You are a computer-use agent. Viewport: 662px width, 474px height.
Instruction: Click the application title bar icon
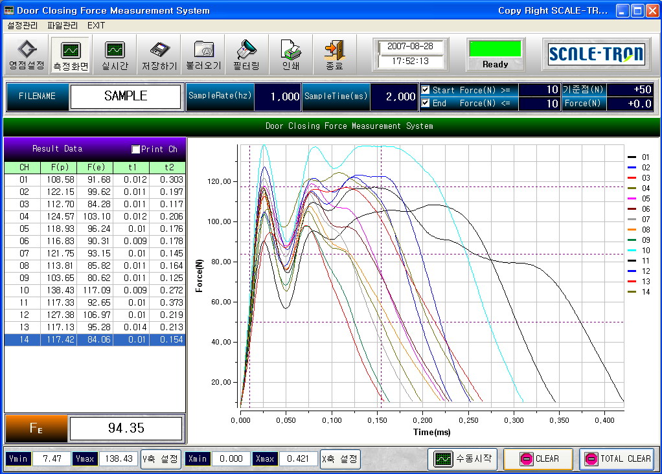click(8, 10)
